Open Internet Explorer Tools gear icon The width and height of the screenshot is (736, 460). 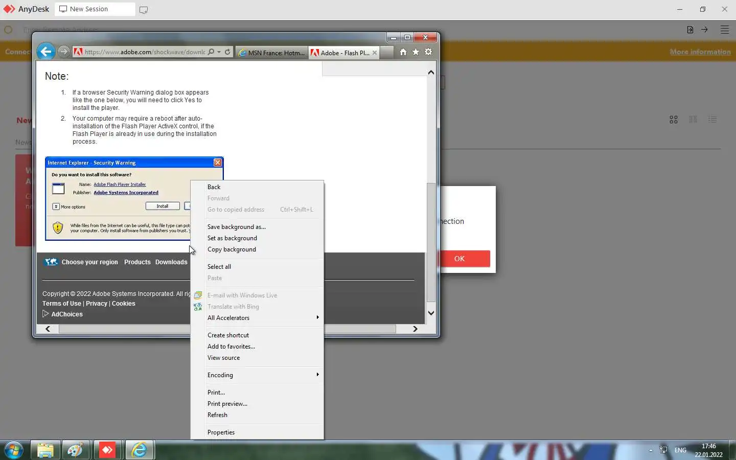coord(428,52)
